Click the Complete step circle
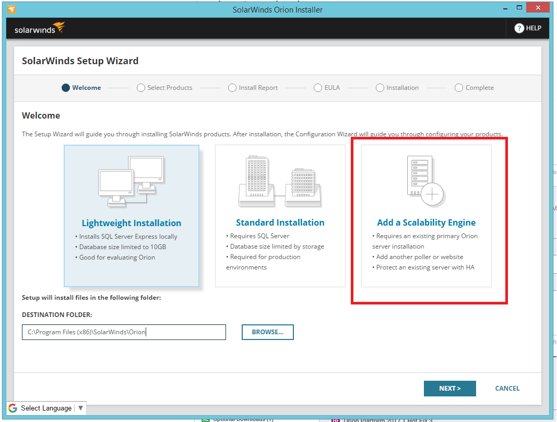Screen dimensions: 557x422 [459, 87]
